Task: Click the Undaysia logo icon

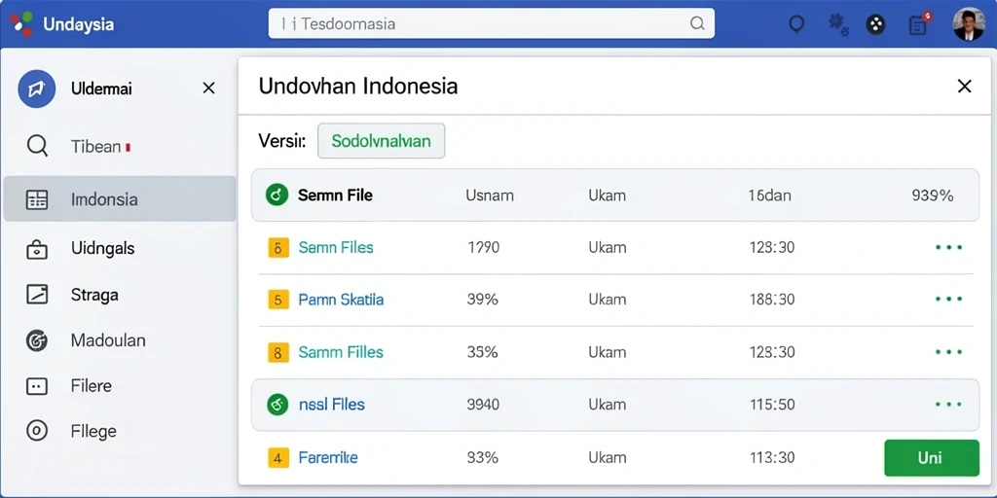Action: (21, 24)
